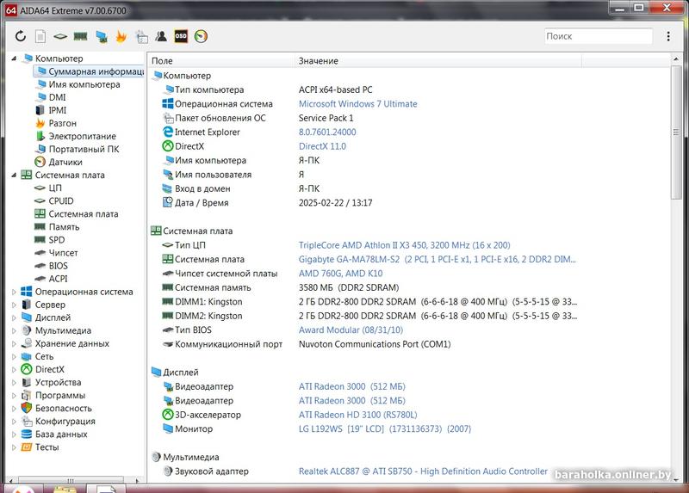Select Конфигурация in the tree
Image resolution: width=689 pixels, height=493 pixels.
[65, 421]
